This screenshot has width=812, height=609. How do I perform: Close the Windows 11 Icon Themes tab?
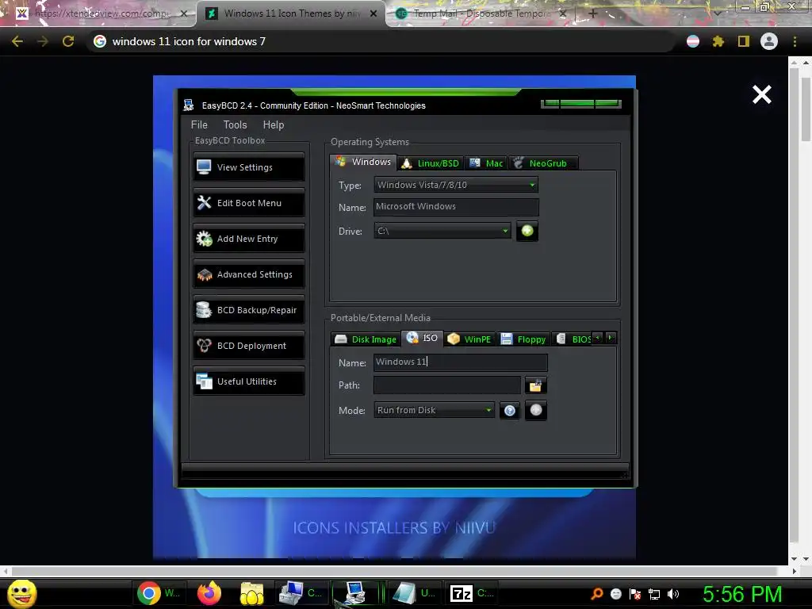[x=373, y=13]
